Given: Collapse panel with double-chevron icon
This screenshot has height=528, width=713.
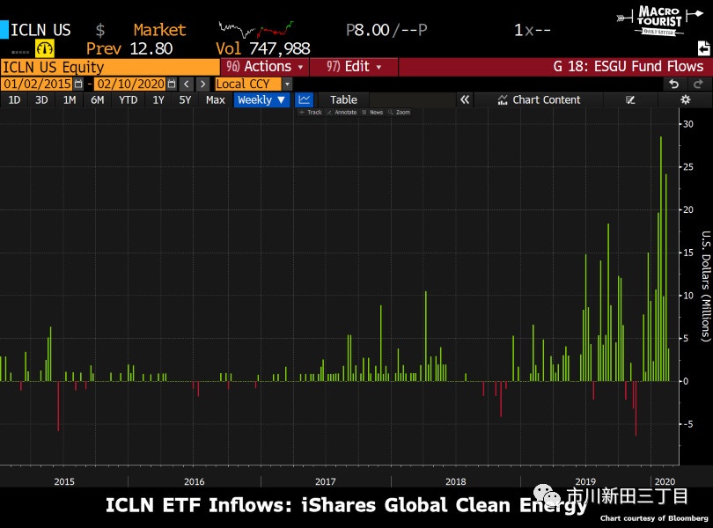Looking at the screenshot, I should [x=464, y=99].
